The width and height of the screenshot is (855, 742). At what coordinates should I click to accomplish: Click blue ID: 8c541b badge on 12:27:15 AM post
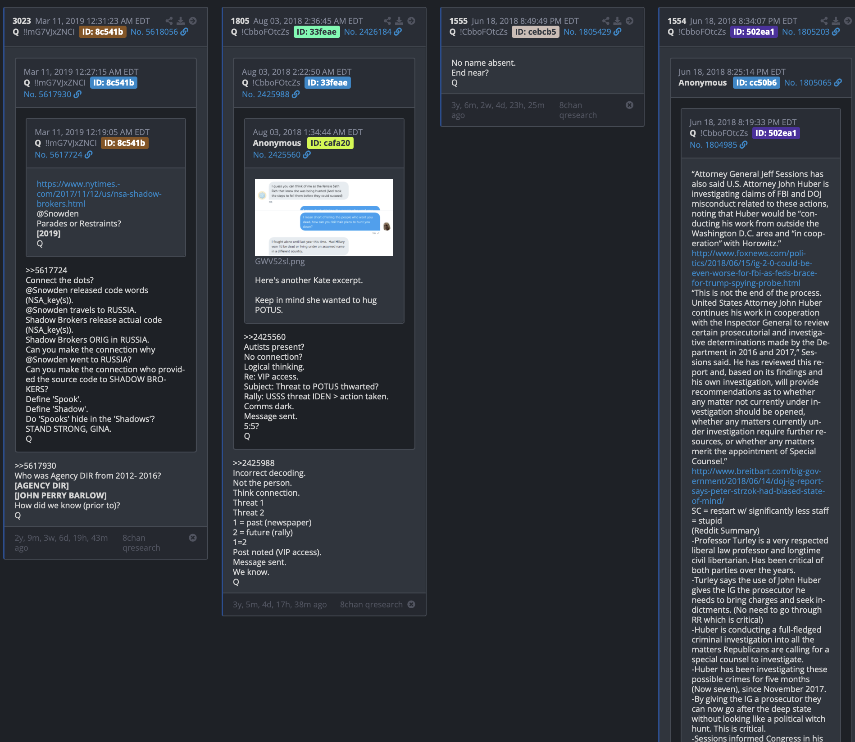pyautogui.click(x=114, y=83)
